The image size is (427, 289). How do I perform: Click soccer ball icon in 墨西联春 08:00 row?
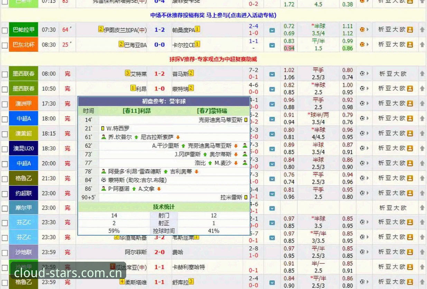pyautogui.click(x=362, y=73)
